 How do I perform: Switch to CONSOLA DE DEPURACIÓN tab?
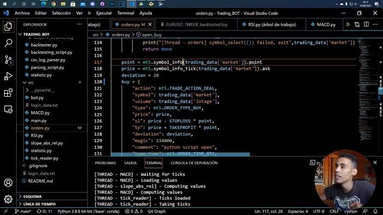(x=194, y=163)
